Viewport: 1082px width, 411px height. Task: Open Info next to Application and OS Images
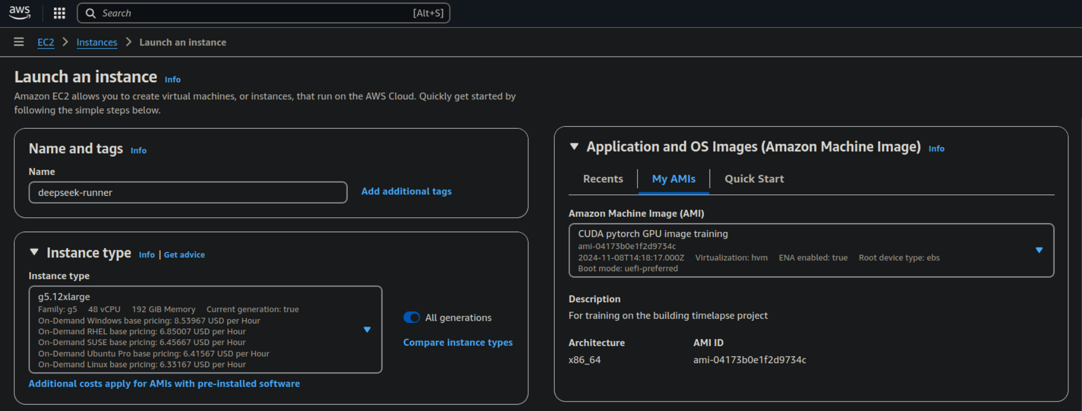point(937,149)
